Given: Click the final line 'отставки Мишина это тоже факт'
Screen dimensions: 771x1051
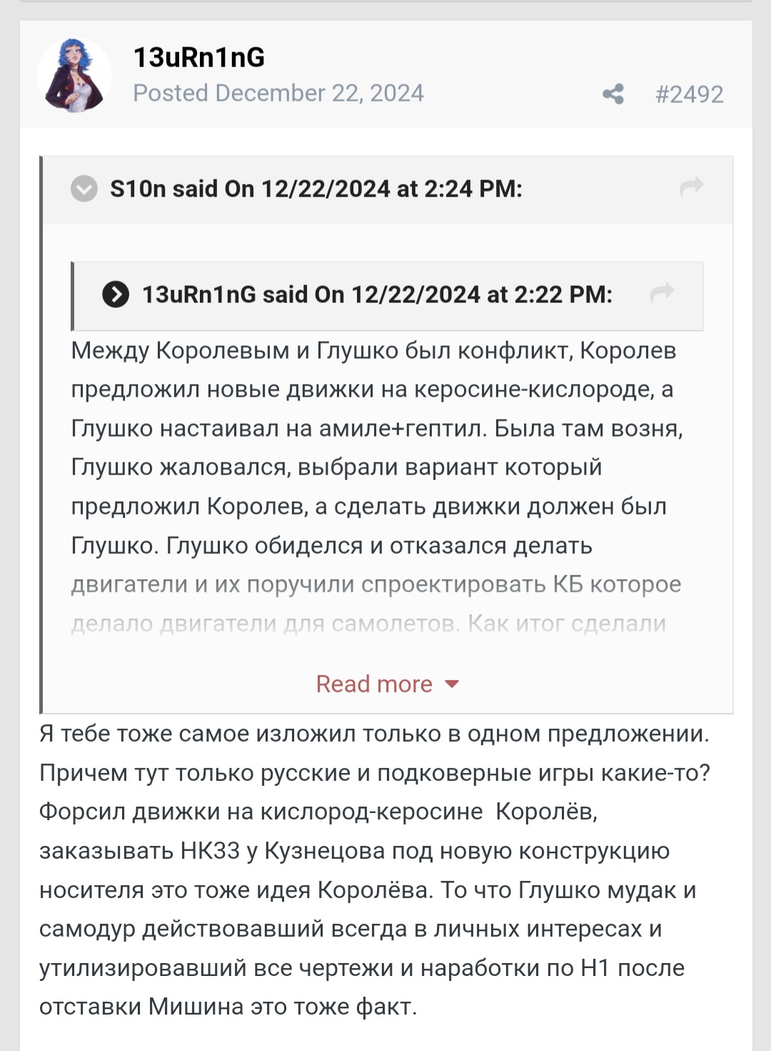Looking at the screenshot, I should (228, 1007).
